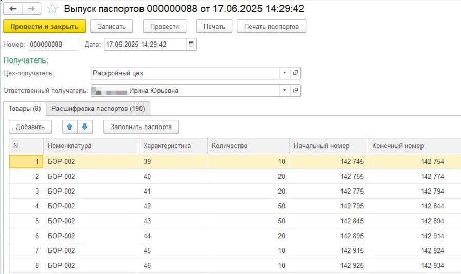The width and height of the screenshot is (461, 274).
Task: Select the Товары (8) tab
Action: (x=25, y=109)
